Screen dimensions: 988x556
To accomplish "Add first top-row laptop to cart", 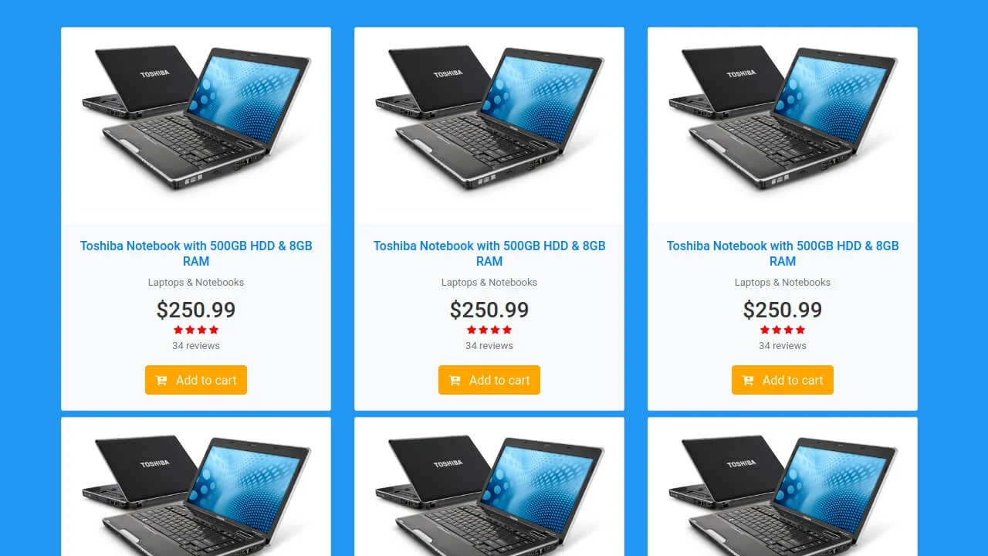I will tap(196, 380).
